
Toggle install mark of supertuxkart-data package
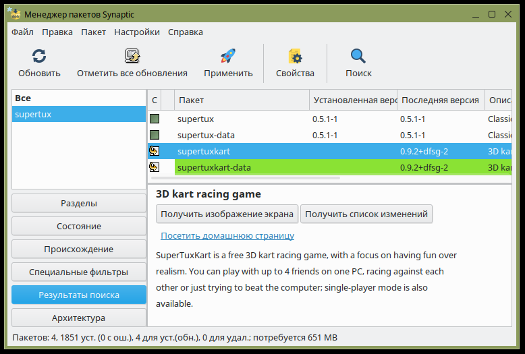155,167
